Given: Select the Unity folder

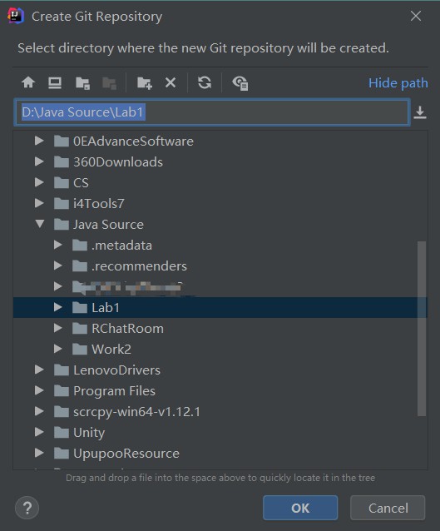Looking at the screenshot, I should tap(80, 433).
